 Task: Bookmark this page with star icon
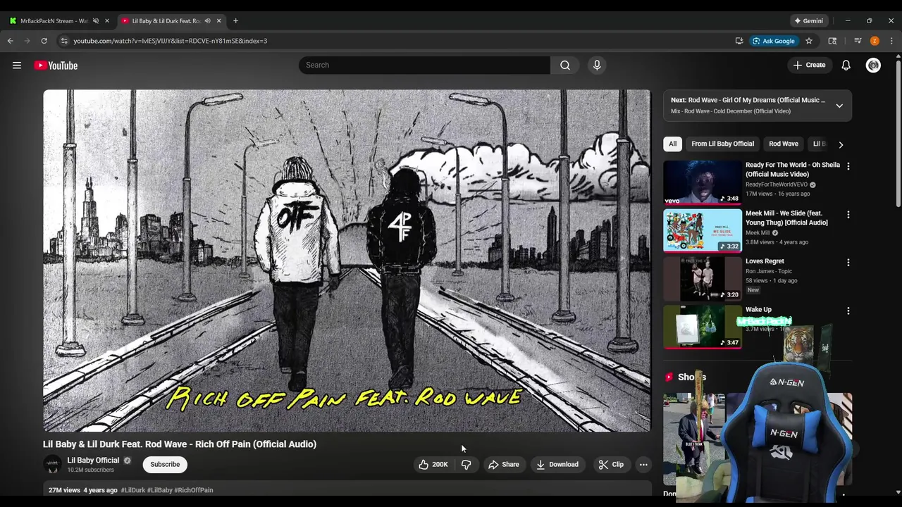pos(809,41)
